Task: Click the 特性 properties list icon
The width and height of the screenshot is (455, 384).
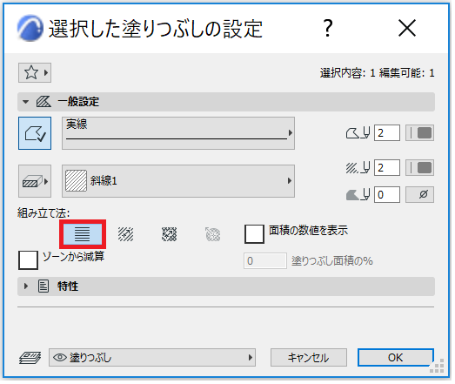Action: tap(43, 286)
